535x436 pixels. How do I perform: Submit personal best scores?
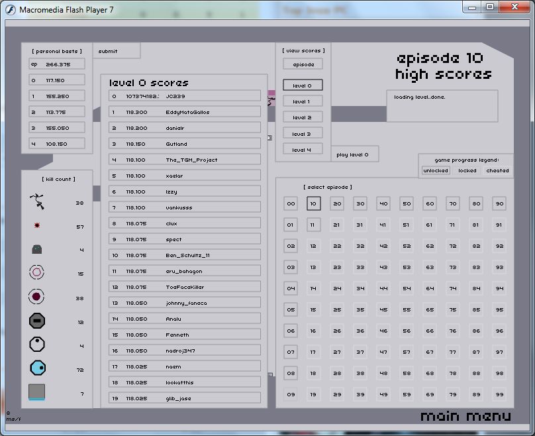(x=108, y=51)
